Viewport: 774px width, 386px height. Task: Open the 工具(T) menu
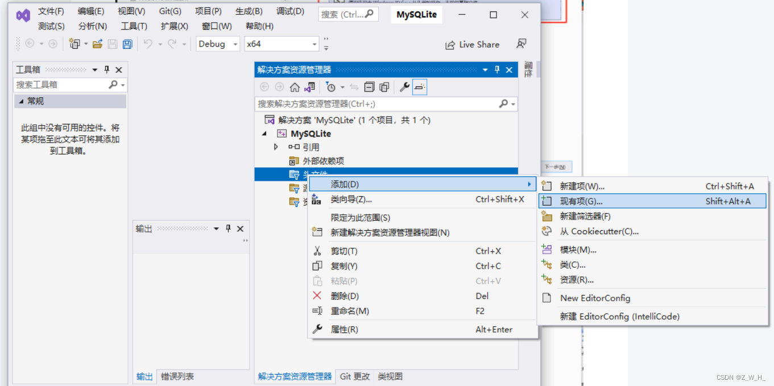[134, 26]
